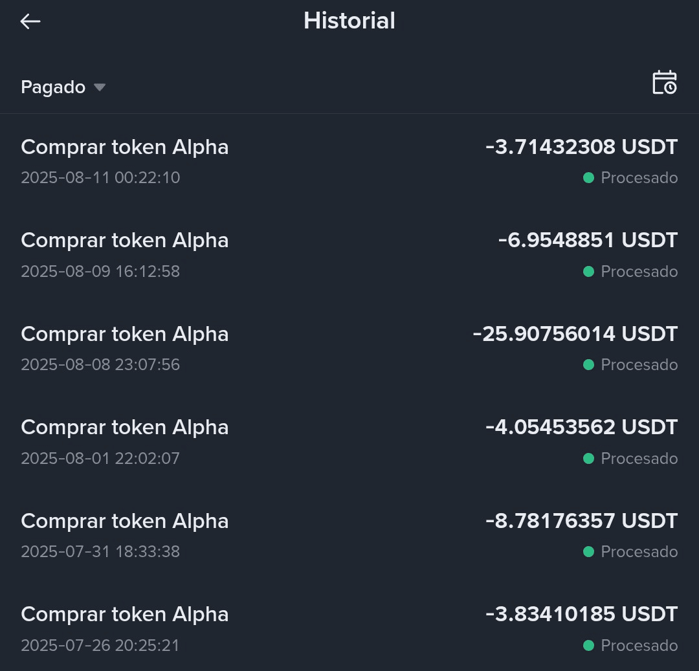Click the date 2025-07-31 18:33:38
This screenshot has height=671, width=699.
[100, 551]
